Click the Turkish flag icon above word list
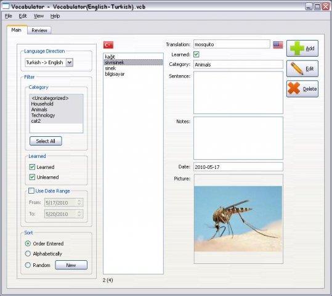Viewport: 332px width, 296px height. [x=108, y=45]
